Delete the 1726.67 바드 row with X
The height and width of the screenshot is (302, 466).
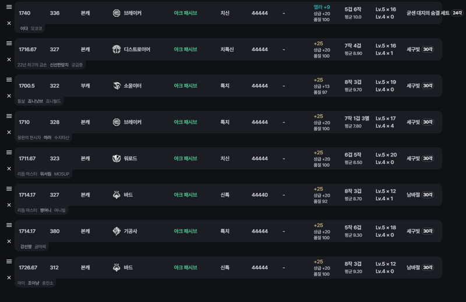click(x=9, y=278)
